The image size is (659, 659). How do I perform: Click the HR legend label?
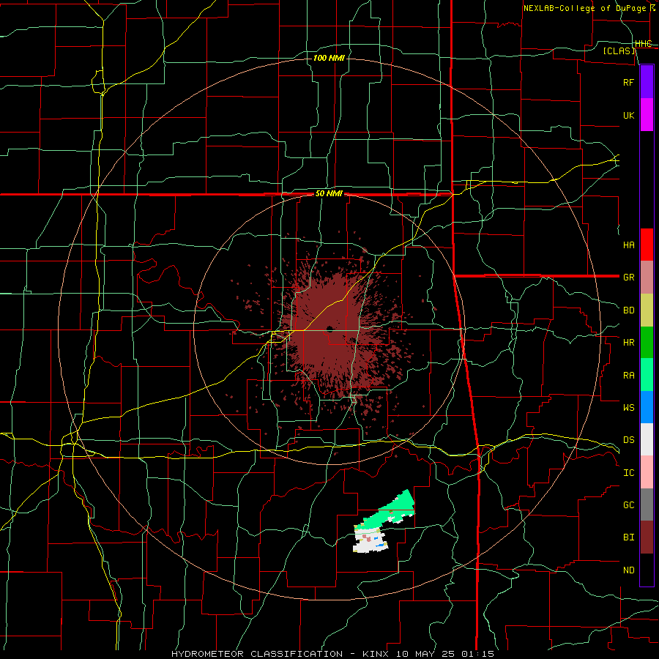[628, 343]
